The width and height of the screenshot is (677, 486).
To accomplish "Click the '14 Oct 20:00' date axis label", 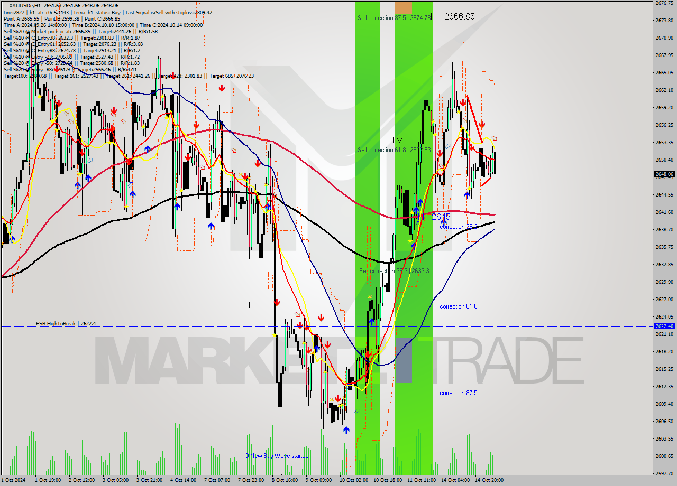I will 489,480.
